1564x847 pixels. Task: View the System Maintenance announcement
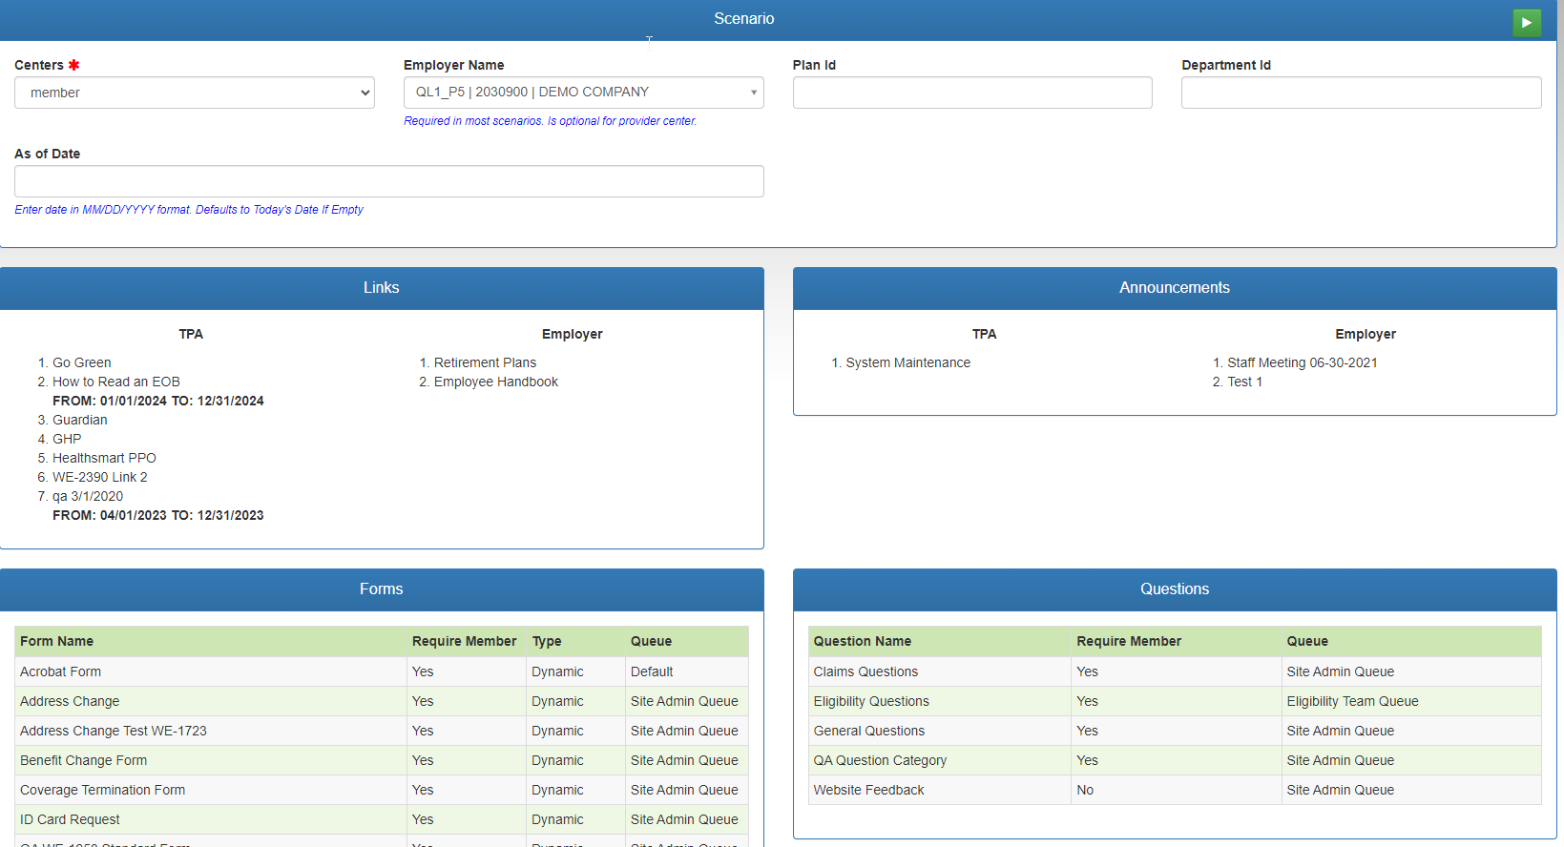[907, 362]
